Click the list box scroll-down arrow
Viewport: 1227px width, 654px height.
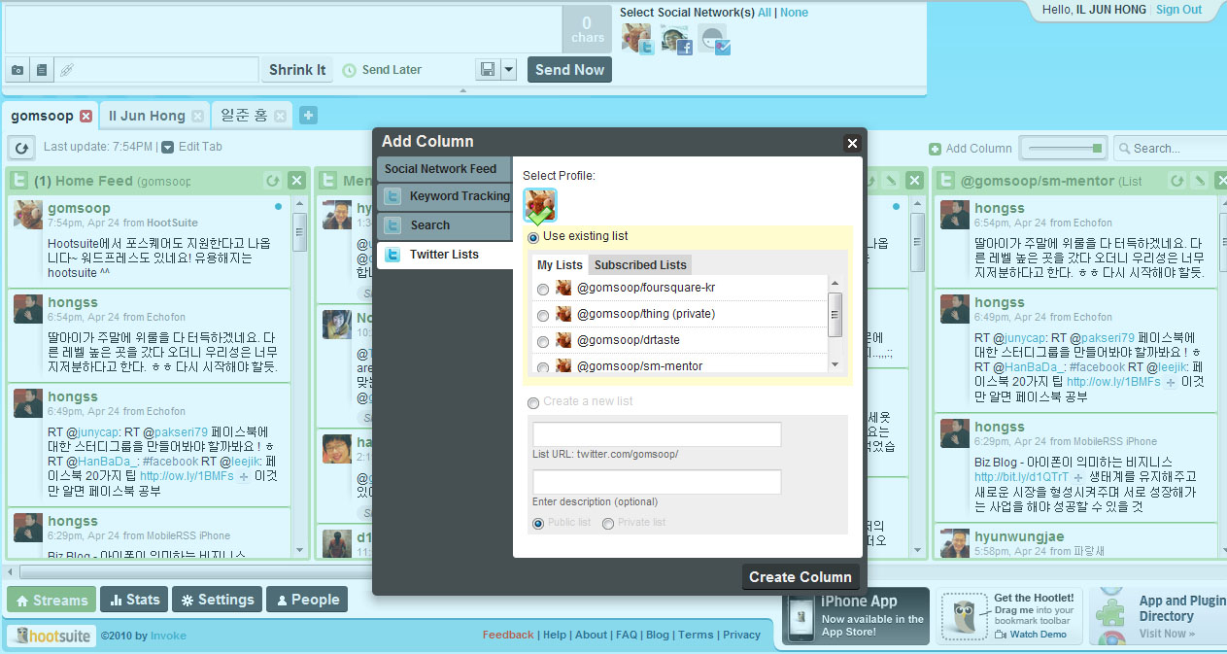tap(835, 364)
